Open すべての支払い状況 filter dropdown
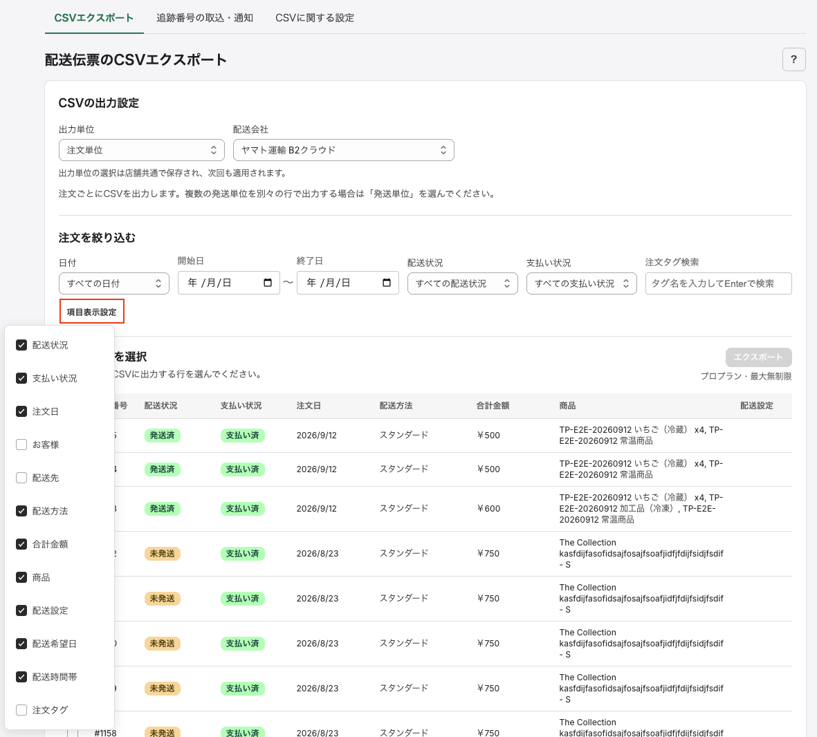This screenshot has height=737, width=817. (x=582, y=283)
